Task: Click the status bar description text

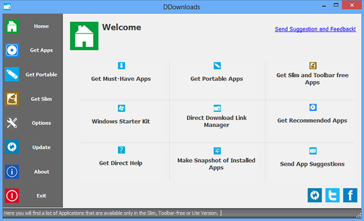Action: click(x=111, y=213)
